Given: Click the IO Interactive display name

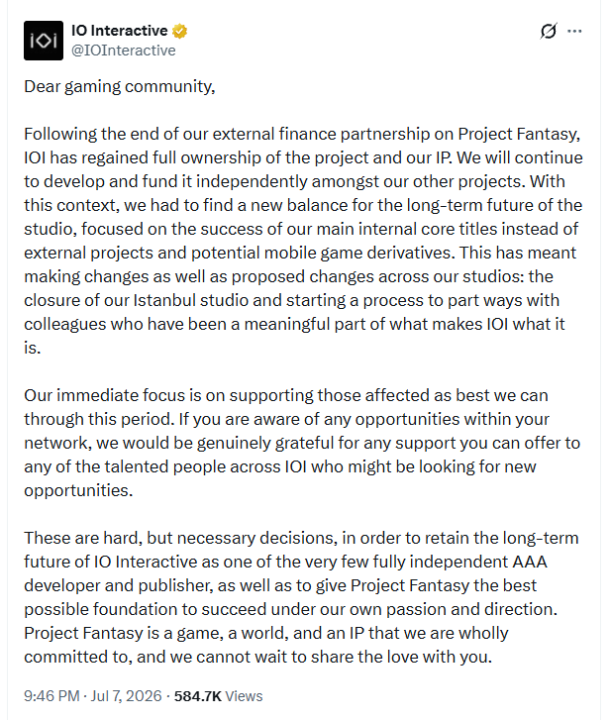Looking at the screenshot, I should (x=120, y=31).
